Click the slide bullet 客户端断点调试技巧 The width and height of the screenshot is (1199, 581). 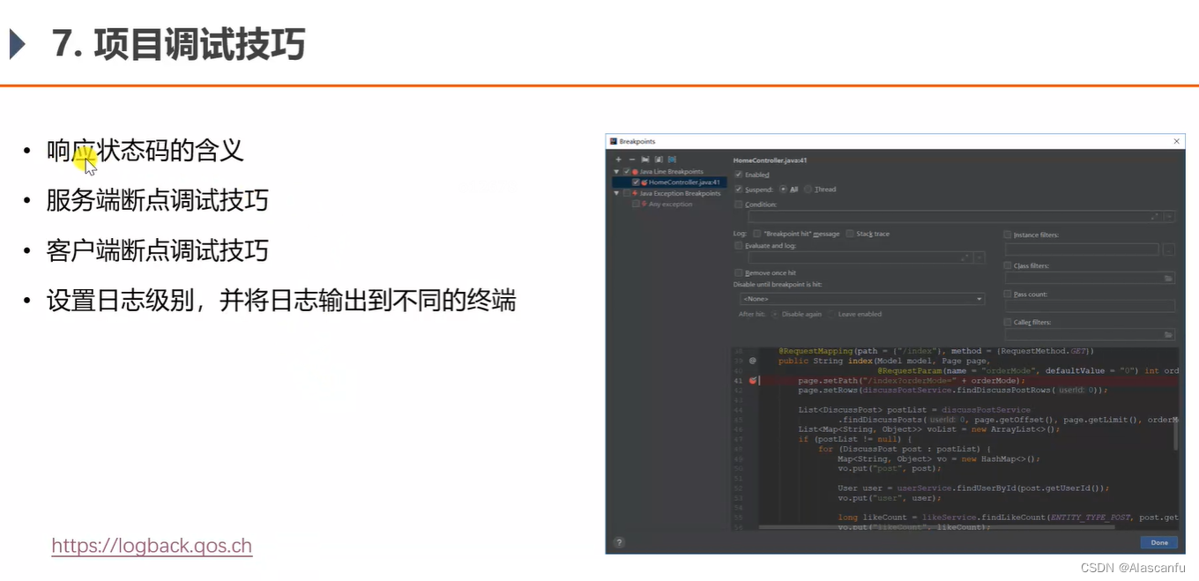[157, 251]
